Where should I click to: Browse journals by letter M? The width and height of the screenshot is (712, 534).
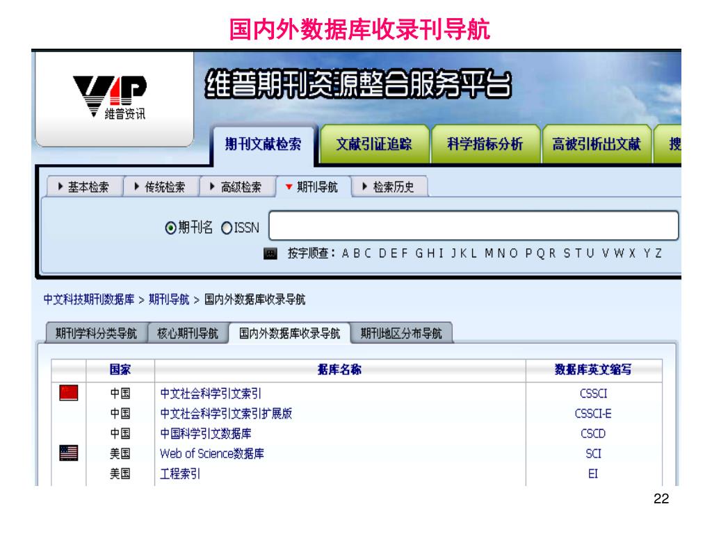[x=489, y=253]
